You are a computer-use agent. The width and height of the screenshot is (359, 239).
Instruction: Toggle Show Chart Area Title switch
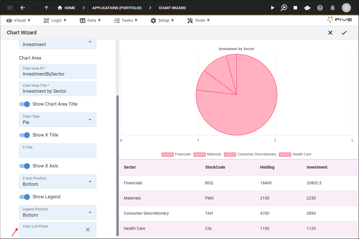pos(25,104)
